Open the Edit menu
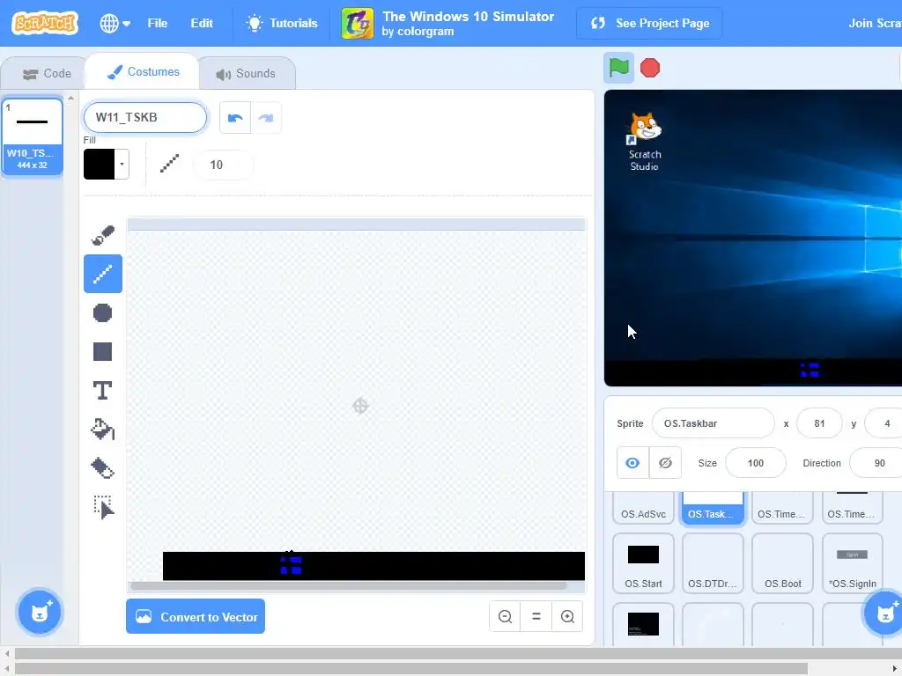The image size is (902, 676). 202,23
